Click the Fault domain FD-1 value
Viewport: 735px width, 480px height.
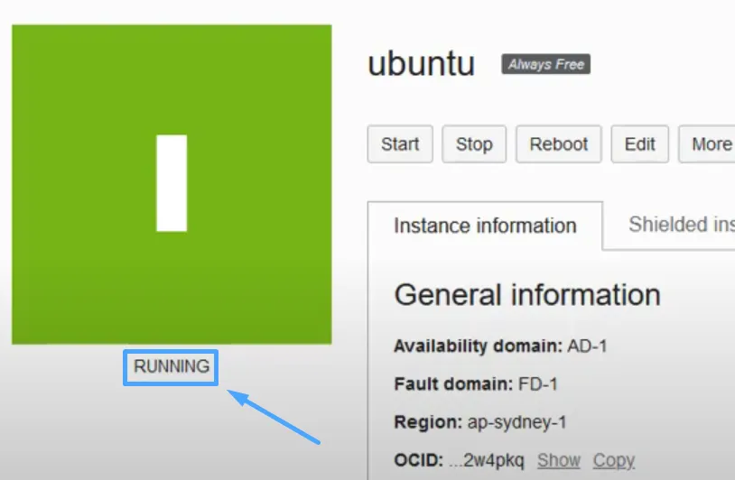(x=538, y=384)
